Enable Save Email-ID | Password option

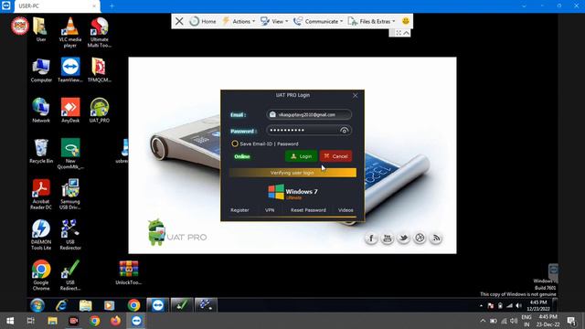(235, 143)
